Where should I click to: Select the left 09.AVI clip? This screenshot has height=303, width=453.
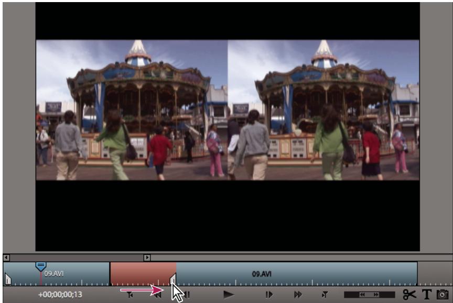56,274
